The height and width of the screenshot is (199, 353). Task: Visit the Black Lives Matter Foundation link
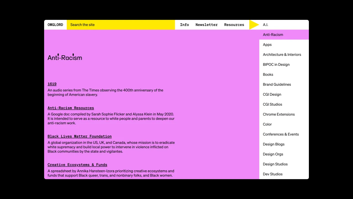point(79,137)
